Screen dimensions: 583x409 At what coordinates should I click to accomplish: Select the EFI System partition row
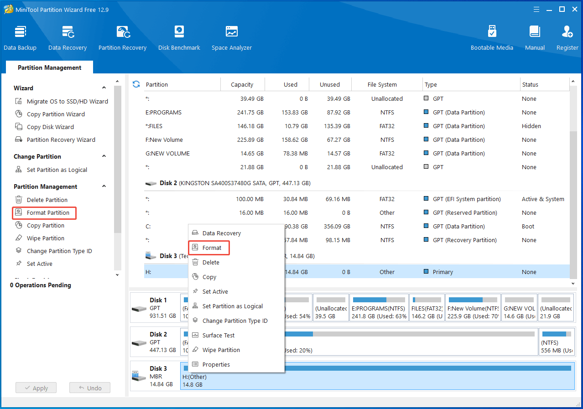click(357, 199)
